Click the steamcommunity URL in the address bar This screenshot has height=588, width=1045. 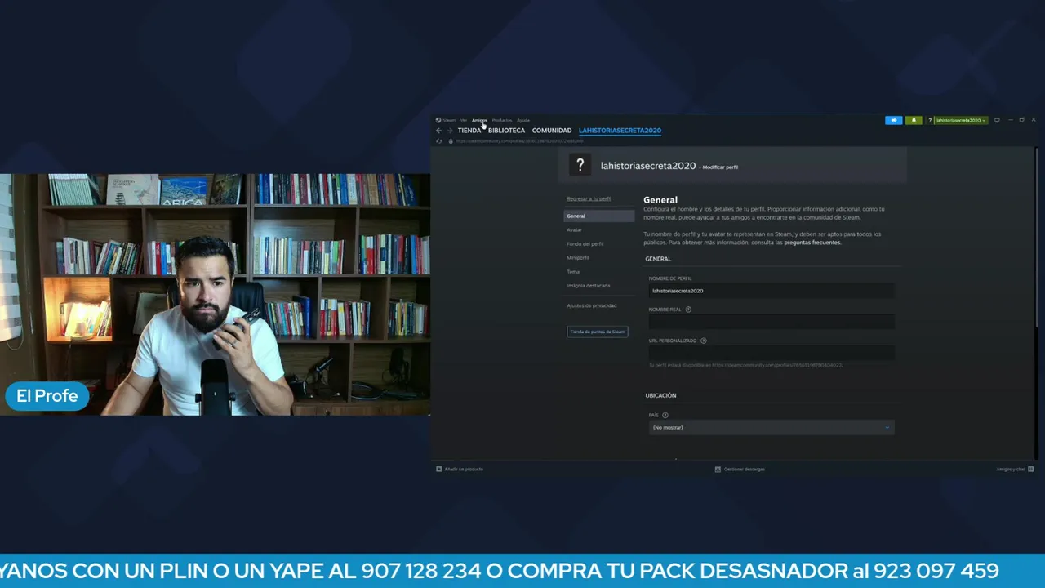(x=519, y=141)
